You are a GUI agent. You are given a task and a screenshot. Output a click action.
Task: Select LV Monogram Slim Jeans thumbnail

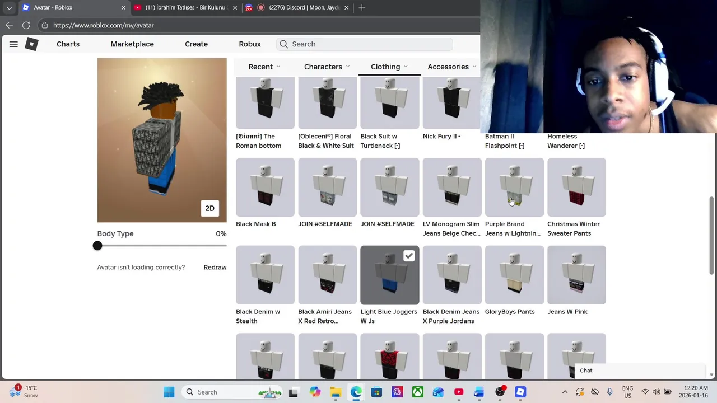(x=452, y=187)
